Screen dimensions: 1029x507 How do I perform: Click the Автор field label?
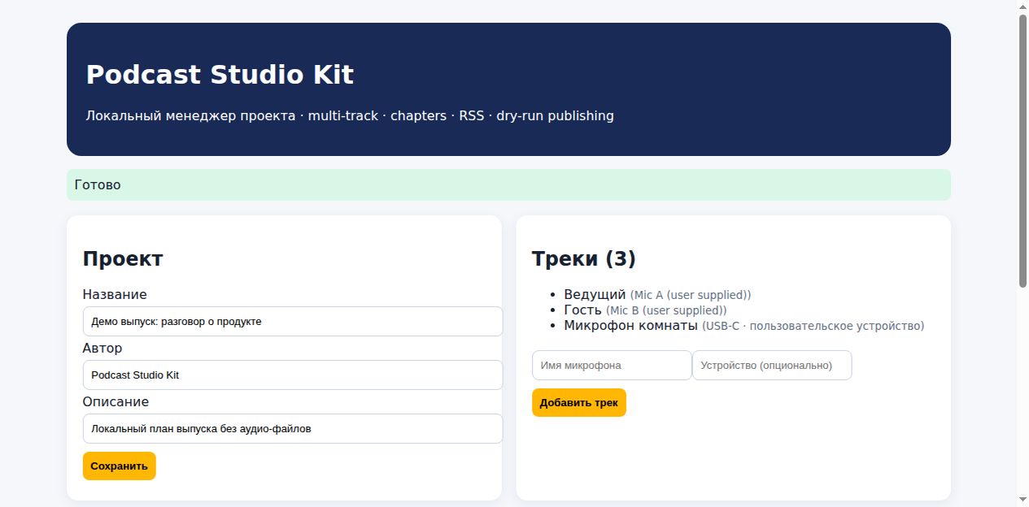102,348
